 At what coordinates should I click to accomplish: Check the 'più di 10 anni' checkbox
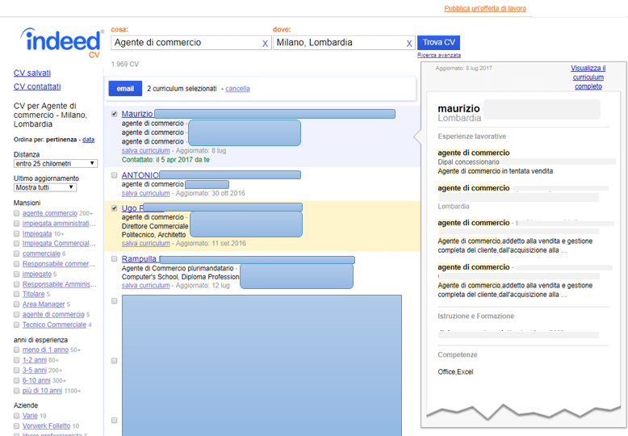coord(16,391)
